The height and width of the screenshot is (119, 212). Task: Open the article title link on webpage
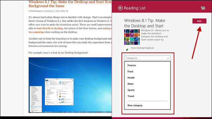pos(70,4)
